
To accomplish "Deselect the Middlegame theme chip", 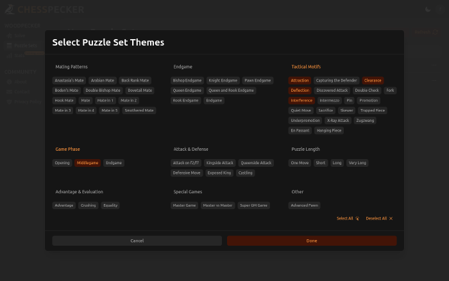I will coord(88,163).
